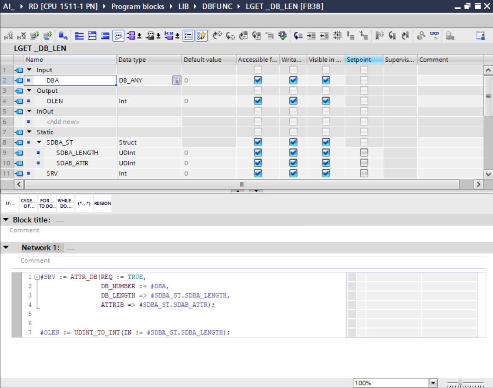Toggle the network comments speech bubble icon
This screenshot has height=388, width=493.
pyautogui.click(x=118, y=36)
